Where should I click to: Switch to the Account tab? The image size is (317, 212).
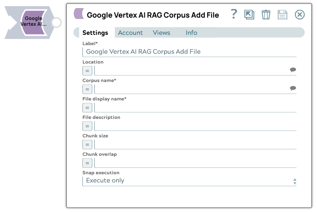tap(130, 33)
